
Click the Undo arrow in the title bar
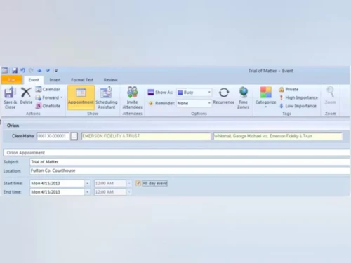pyautogui.click(x=23, y=70)
